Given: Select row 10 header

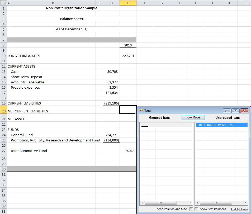Looking at the screenshot, I should click(3, 56).
